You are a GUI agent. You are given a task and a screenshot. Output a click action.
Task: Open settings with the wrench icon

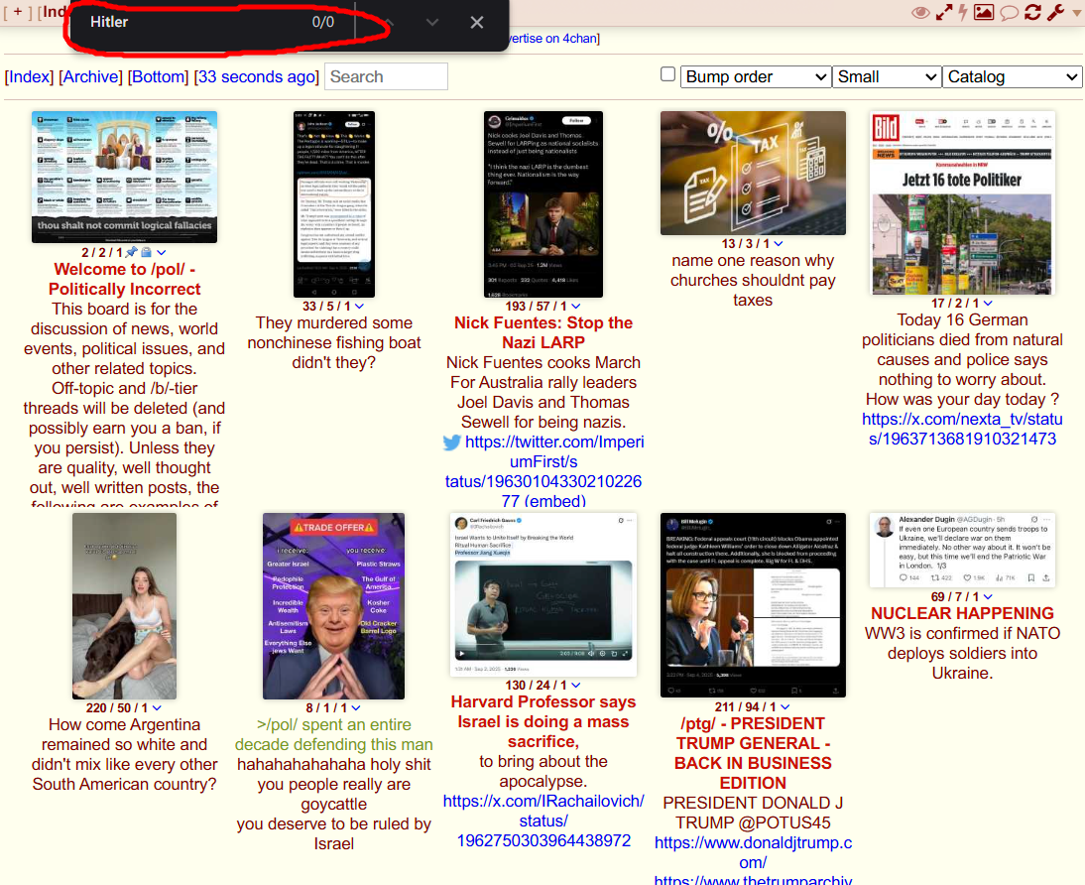pyautogui.click(x=1055, y=12)
